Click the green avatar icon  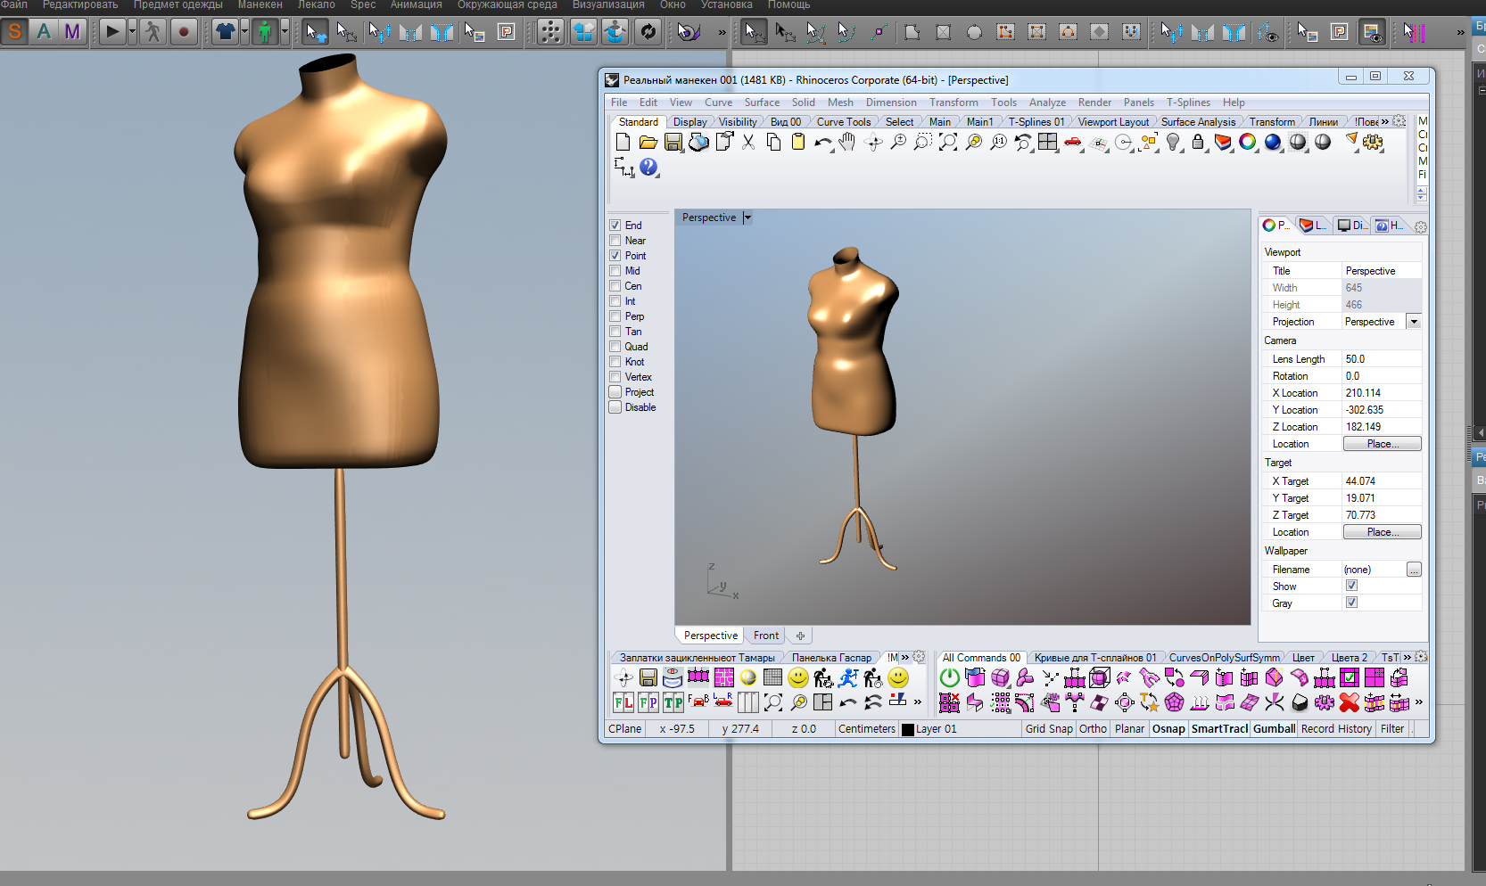pyautogui.click(x=265, y=32)
